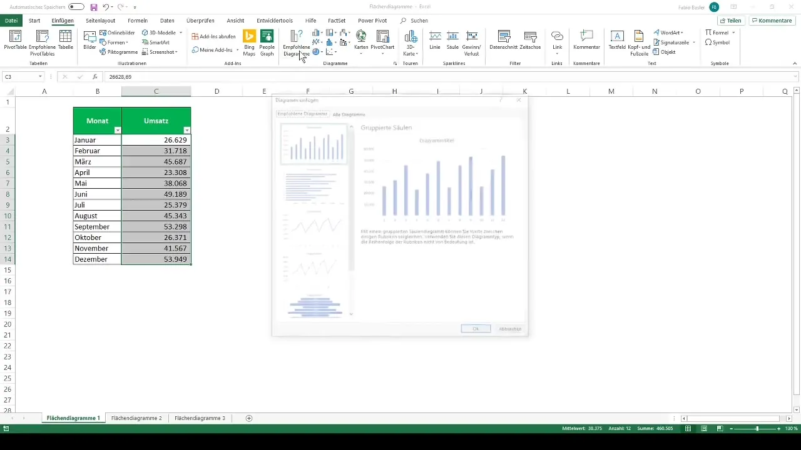This screenshot has height=450, width=801.
Task: Expand the Name Box dropdown
Action: coord(40,77)
